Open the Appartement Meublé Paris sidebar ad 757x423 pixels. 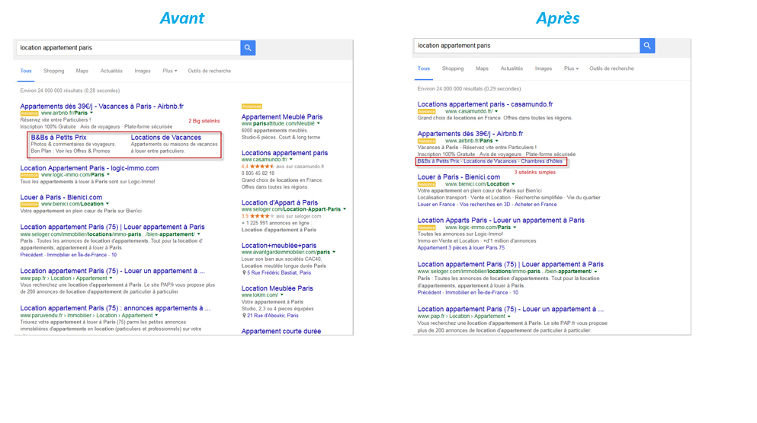[282, 116]
